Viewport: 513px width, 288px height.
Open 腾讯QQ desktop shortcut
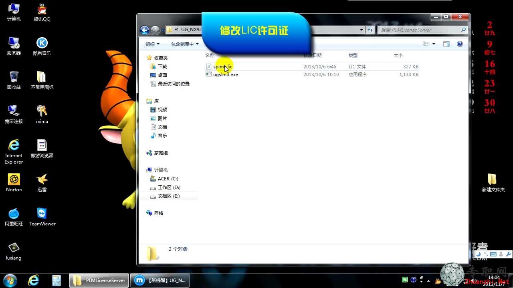click(42, 12)
